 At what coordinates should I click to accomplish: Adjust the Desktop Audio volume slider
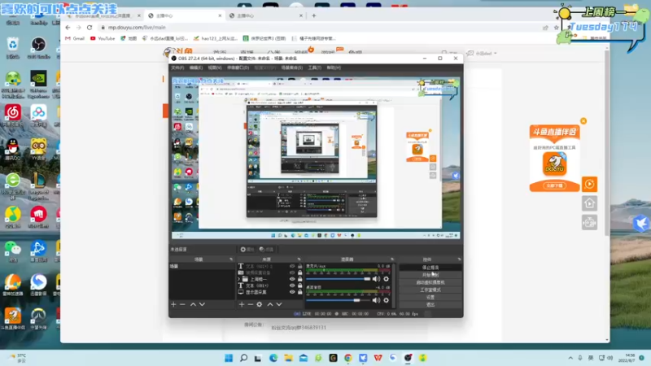pos(339,300)
